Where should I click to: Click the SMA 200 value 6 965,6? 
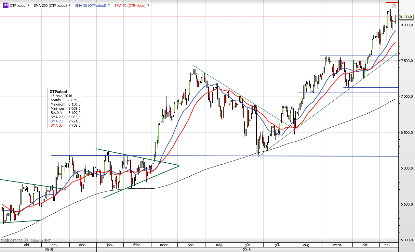coord(74,117)
